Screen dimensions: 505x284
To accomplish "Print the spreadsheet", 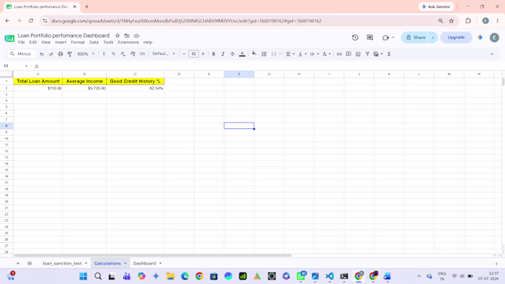I will click(60, 54).
